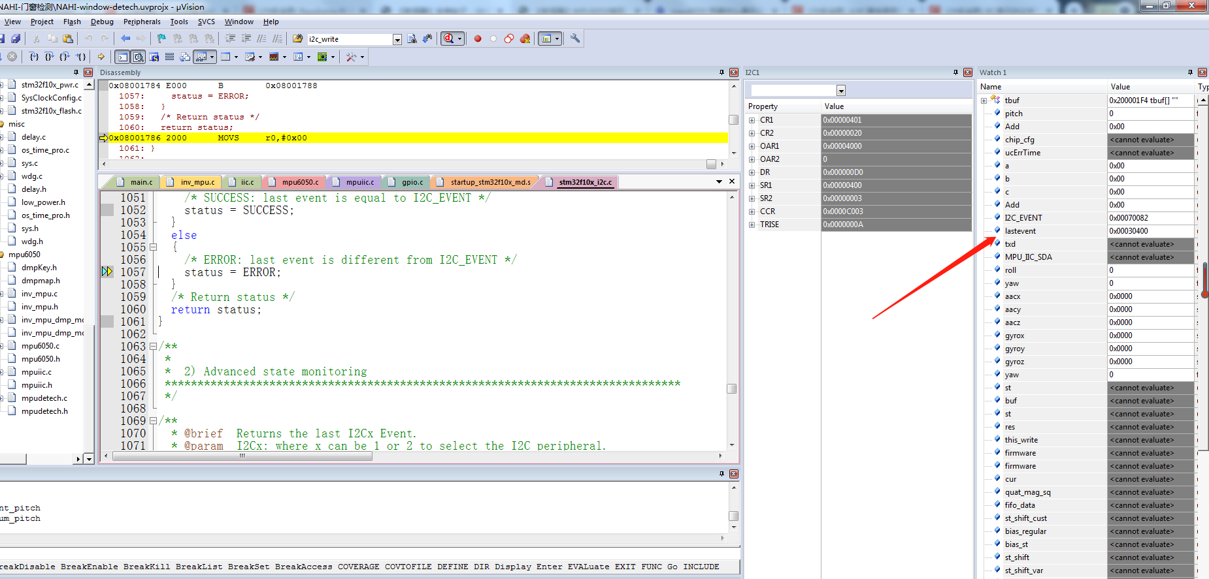Click the Step Over debug icon
This screenshot has width=1209, height=579.
point(50,57)
